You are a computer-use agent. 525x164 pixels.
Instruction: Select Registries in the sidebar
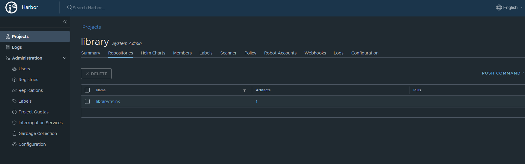[x=28, y=80]
